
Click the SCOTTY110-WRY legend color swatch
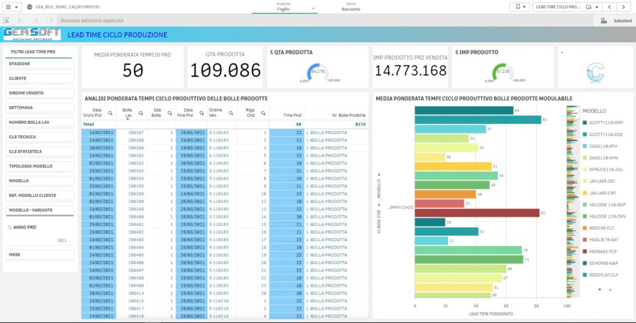point(585,122)
